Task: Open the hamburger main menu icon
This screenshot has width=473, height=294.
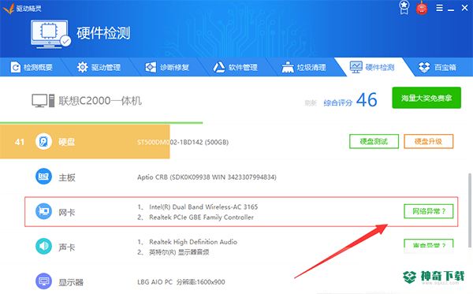Action: click(440, 8)
